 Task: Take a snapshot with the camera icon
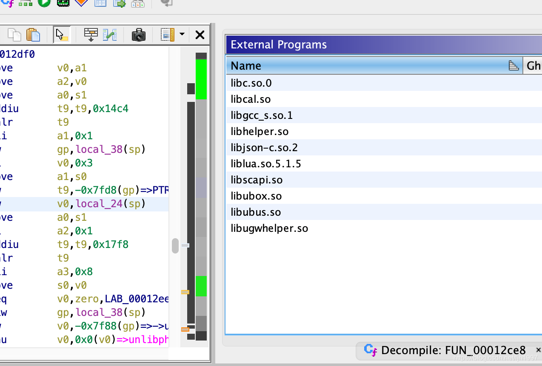pos(139,35)
